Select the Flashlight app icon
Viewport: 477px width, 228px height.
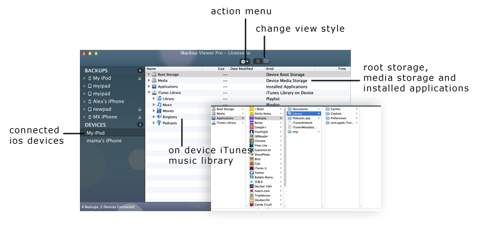click(x=252, y=132)
